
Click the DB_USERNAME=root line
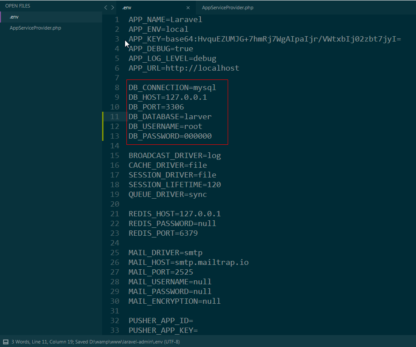pyautogui.click(x=165, y=126)
